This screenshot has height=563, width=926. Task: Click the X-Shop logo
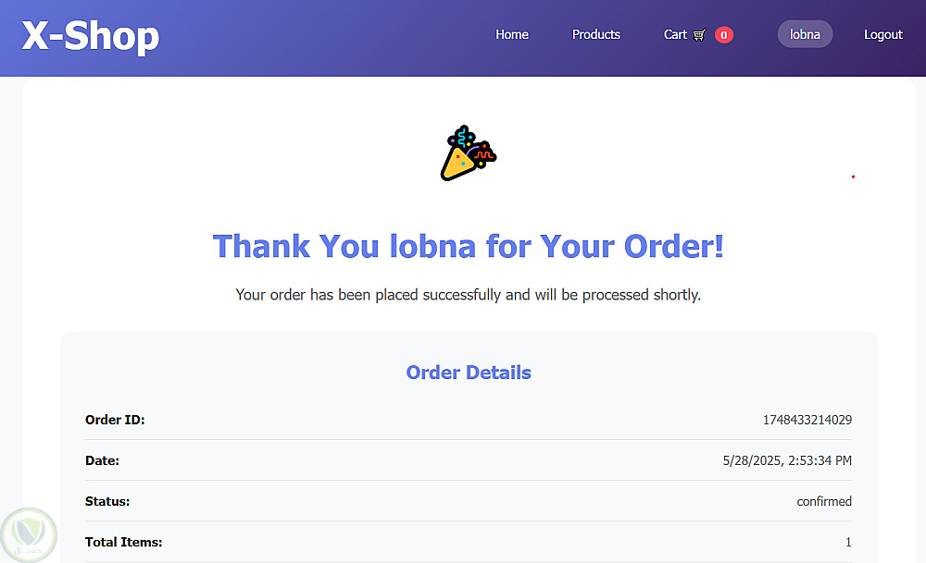91,37
